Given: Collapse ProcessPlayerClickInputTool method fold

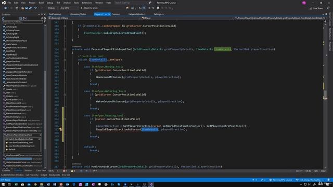Looking at the screenshot, I should click(x=65, y=49).
